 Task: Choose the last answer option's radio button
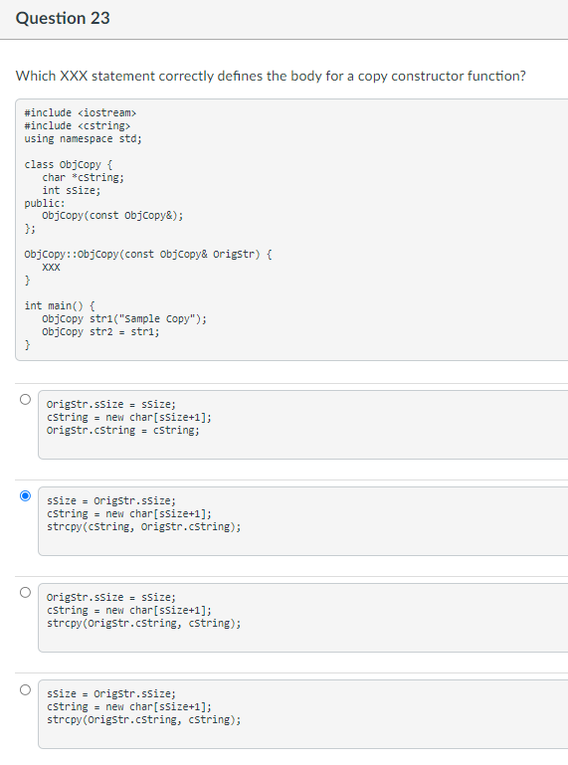[26, 689]
